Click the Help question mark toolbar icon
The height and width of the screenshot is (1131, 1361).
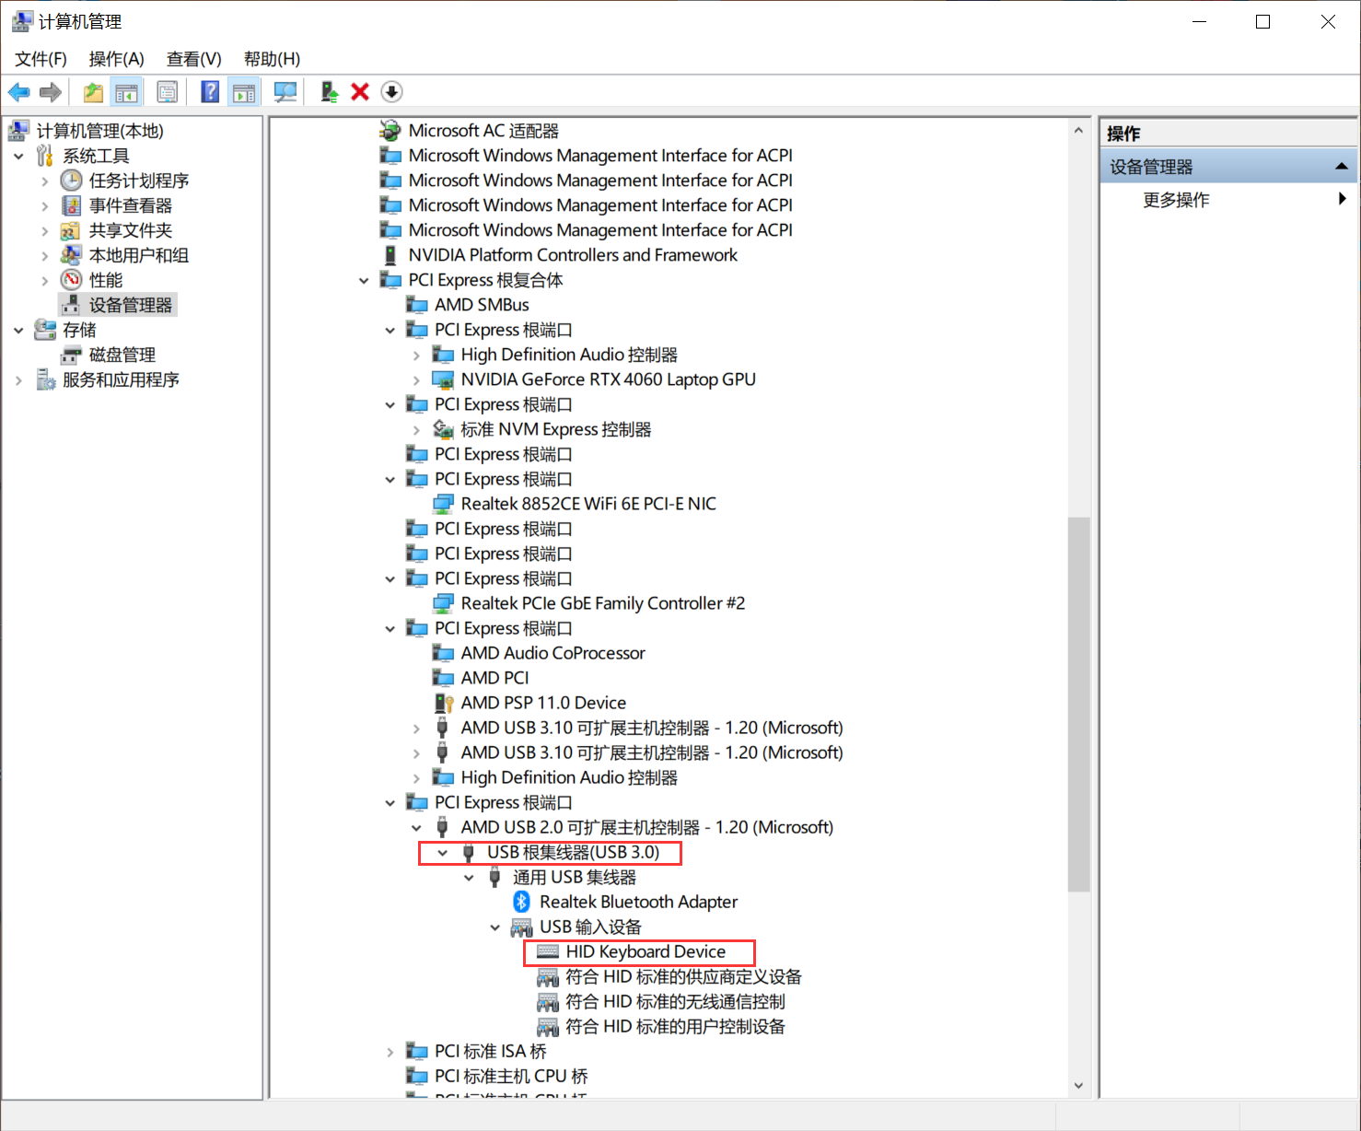pyautogui.click(x=210, y=92)
